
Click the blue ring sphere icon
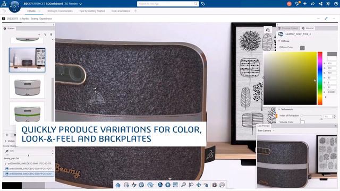click(168, 185)
